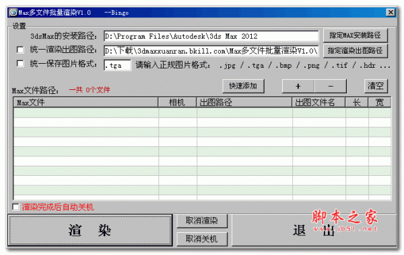This screenshot has height=255, width=404.
Task: Toggle 渲染完成后自动关机 checkbox
Action: [x=15, y=207]
